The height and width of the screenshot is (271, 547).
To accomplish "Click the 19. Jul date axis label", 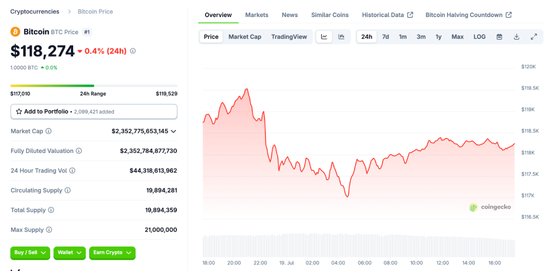I will click(287, 262).
